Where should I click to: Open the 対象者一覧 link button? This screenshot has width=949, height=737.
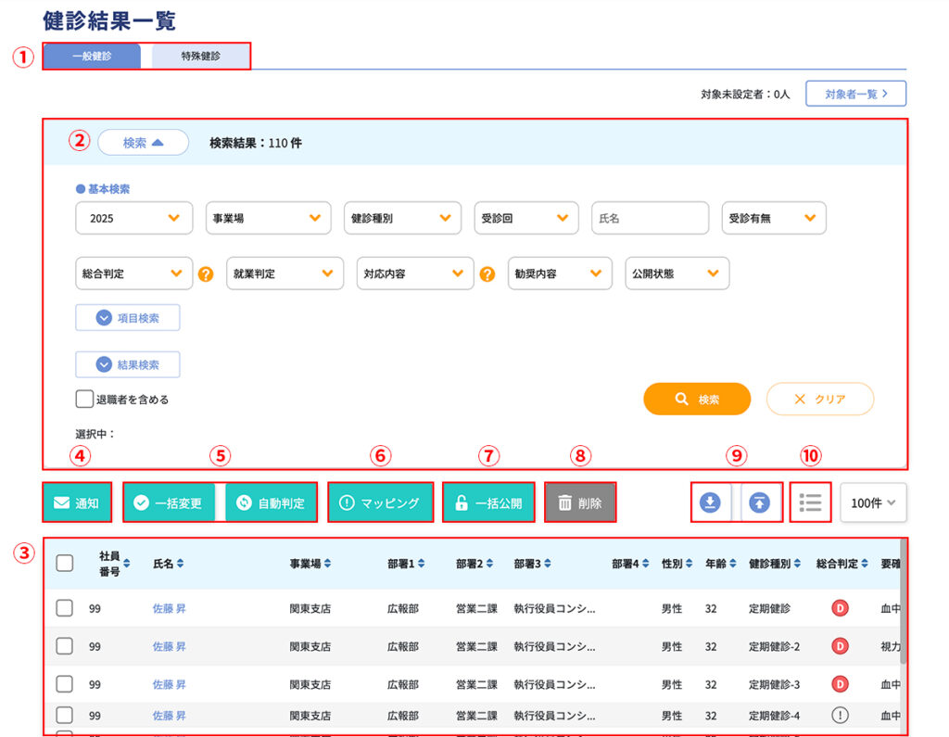[855, 94]
